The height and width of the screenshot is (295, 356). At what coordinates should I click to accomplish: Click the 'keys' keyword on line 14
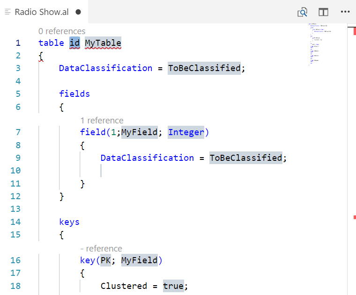point(69,222)
